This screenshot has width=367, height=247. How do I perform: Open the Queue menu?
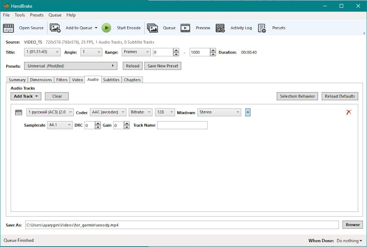(x=55, y=15)
